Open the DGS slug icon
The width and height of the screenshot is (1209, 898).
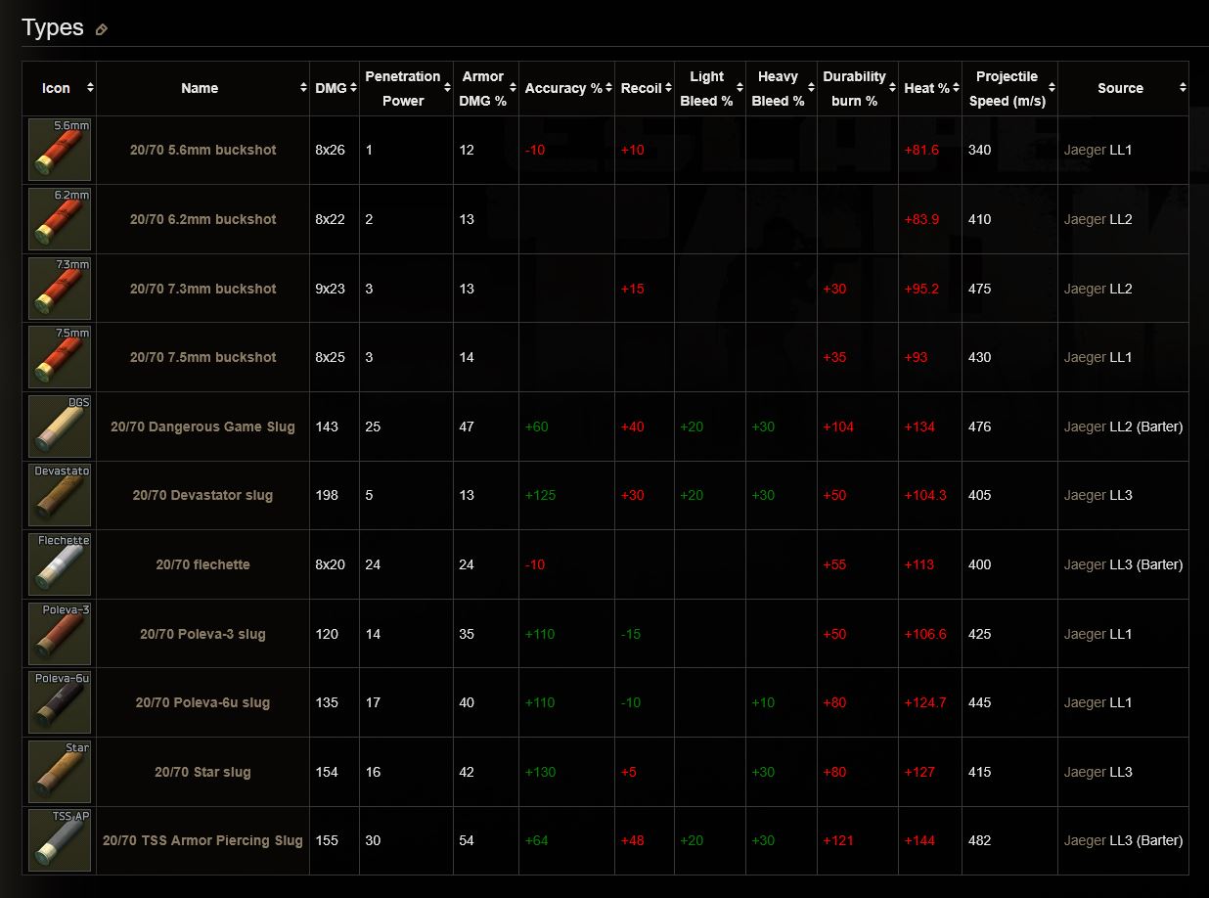(60, 427)
